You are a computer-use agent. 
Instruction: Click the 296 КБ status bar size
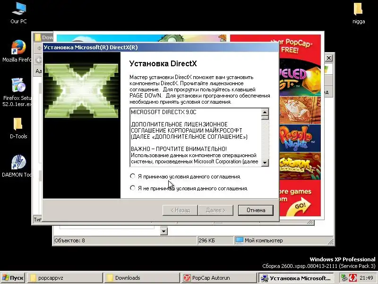(206, 240)
